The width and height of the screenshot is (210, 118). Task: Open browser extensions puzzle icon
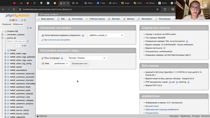coord(165,10)
